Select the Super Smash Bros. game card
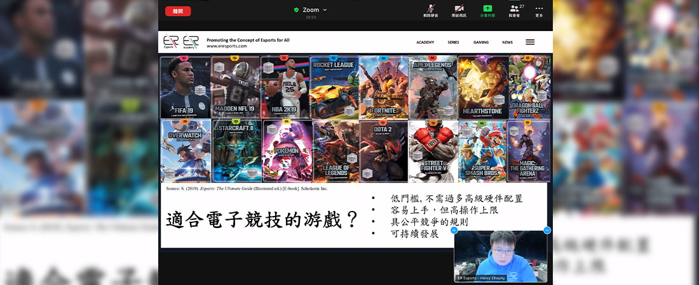Image resolution: width=699 pixels, height=285 pixels. click(x=482, y=151)
